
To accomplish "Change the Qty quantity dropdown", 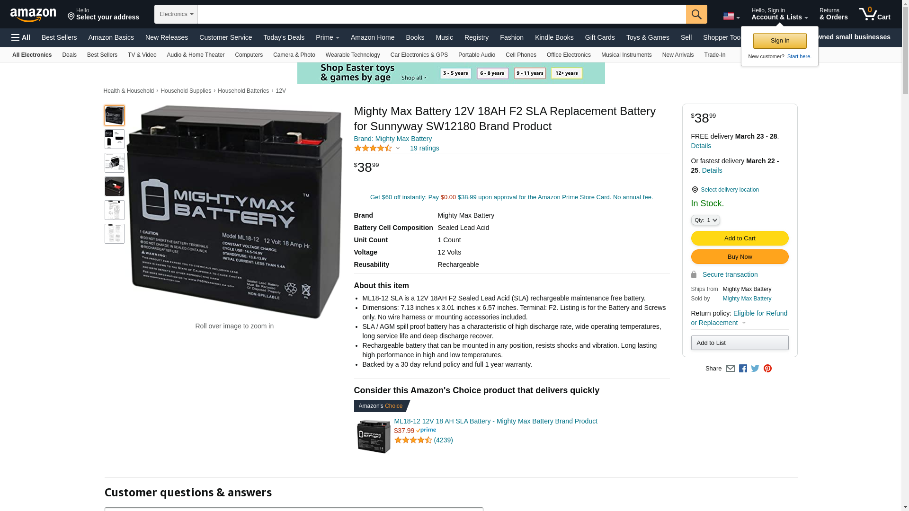I will [705, 220].
